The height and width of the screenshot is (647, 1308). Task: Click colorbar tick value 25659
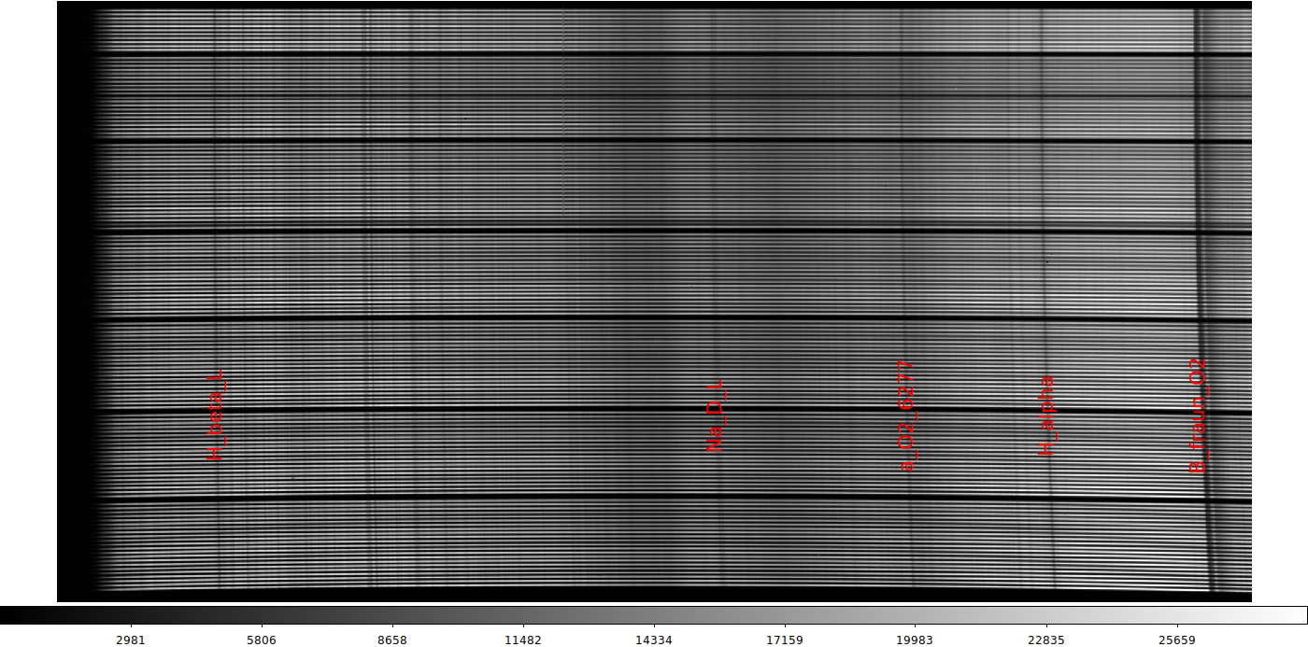point(1176,640)
